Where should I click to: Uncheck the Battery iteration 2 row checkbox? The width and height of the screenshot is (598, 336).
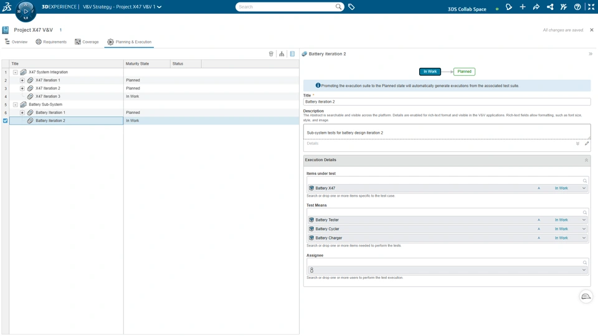click(x=6, y=121)
